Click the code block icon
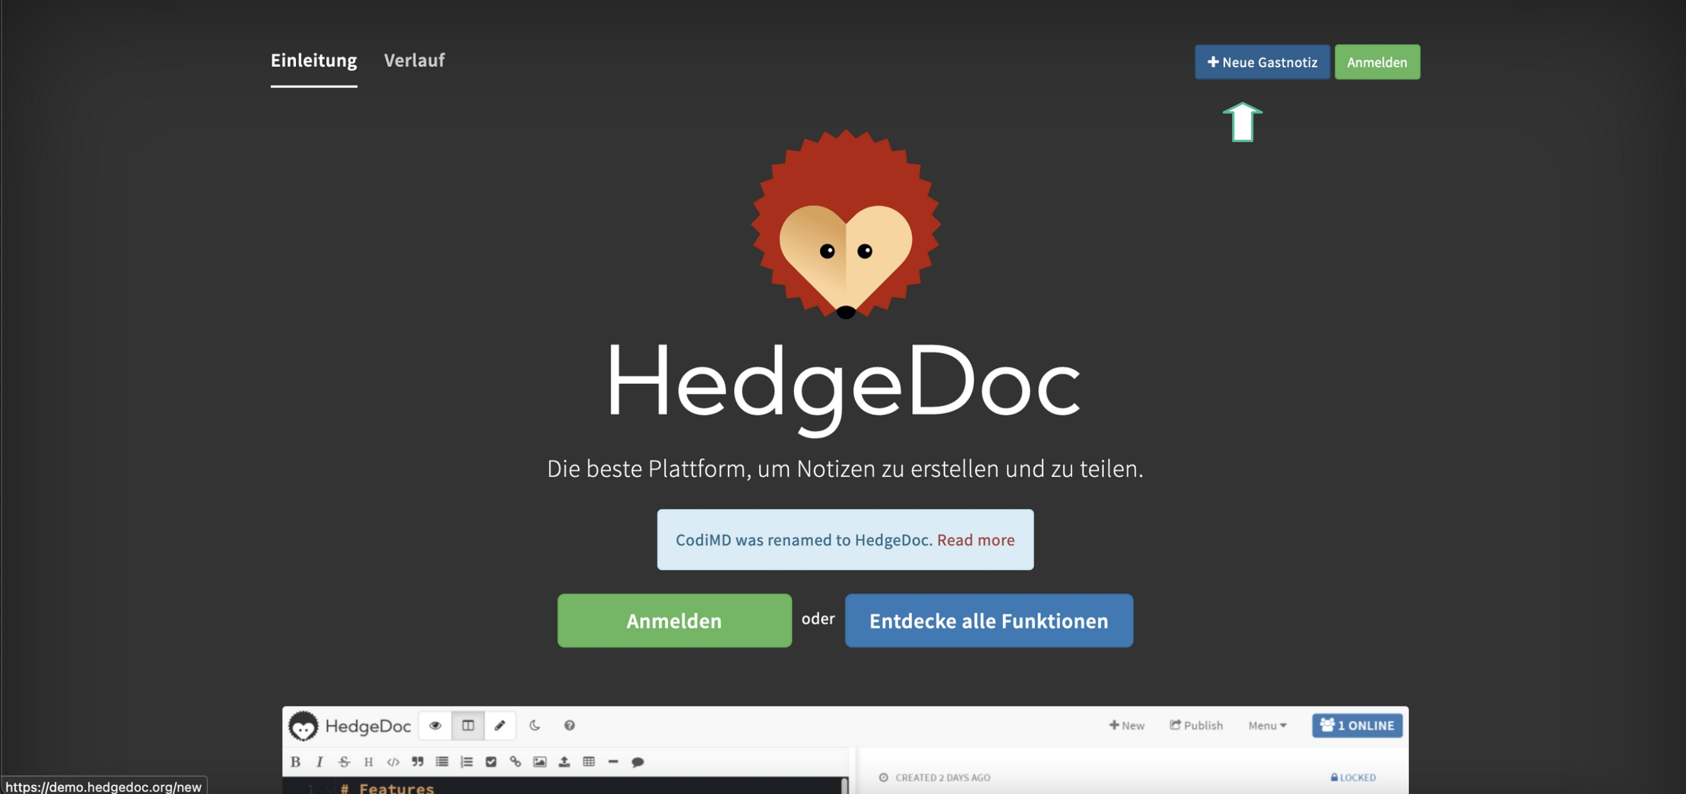The image size is (1686, 794). point(393,762)
